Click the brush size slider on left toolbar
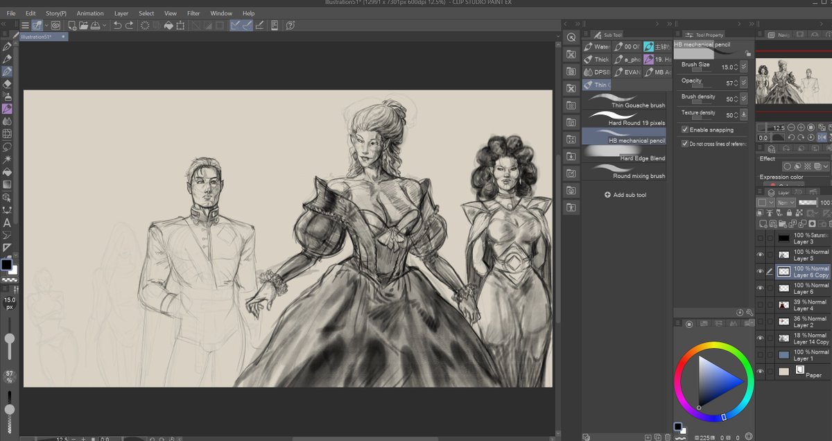The image size is (832, 441). point(9,338)
